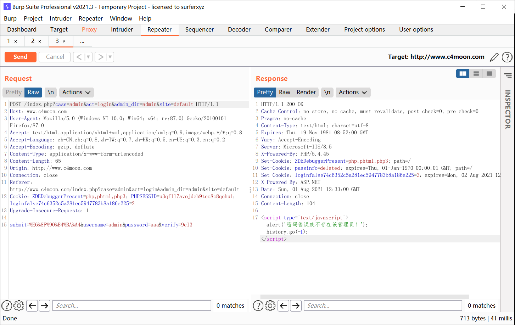Go forward to next request in history
Screen dimensions: 515x325
coord(101,57)
